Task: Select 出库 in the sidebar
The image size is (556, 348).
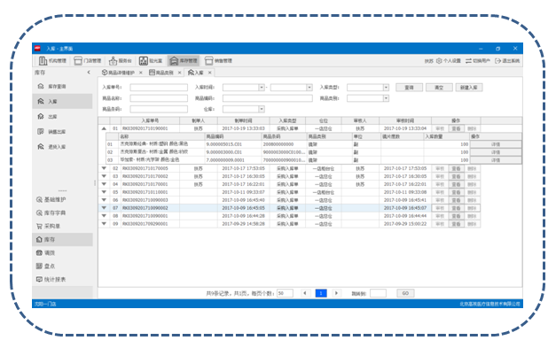Action: click(47, 117)
